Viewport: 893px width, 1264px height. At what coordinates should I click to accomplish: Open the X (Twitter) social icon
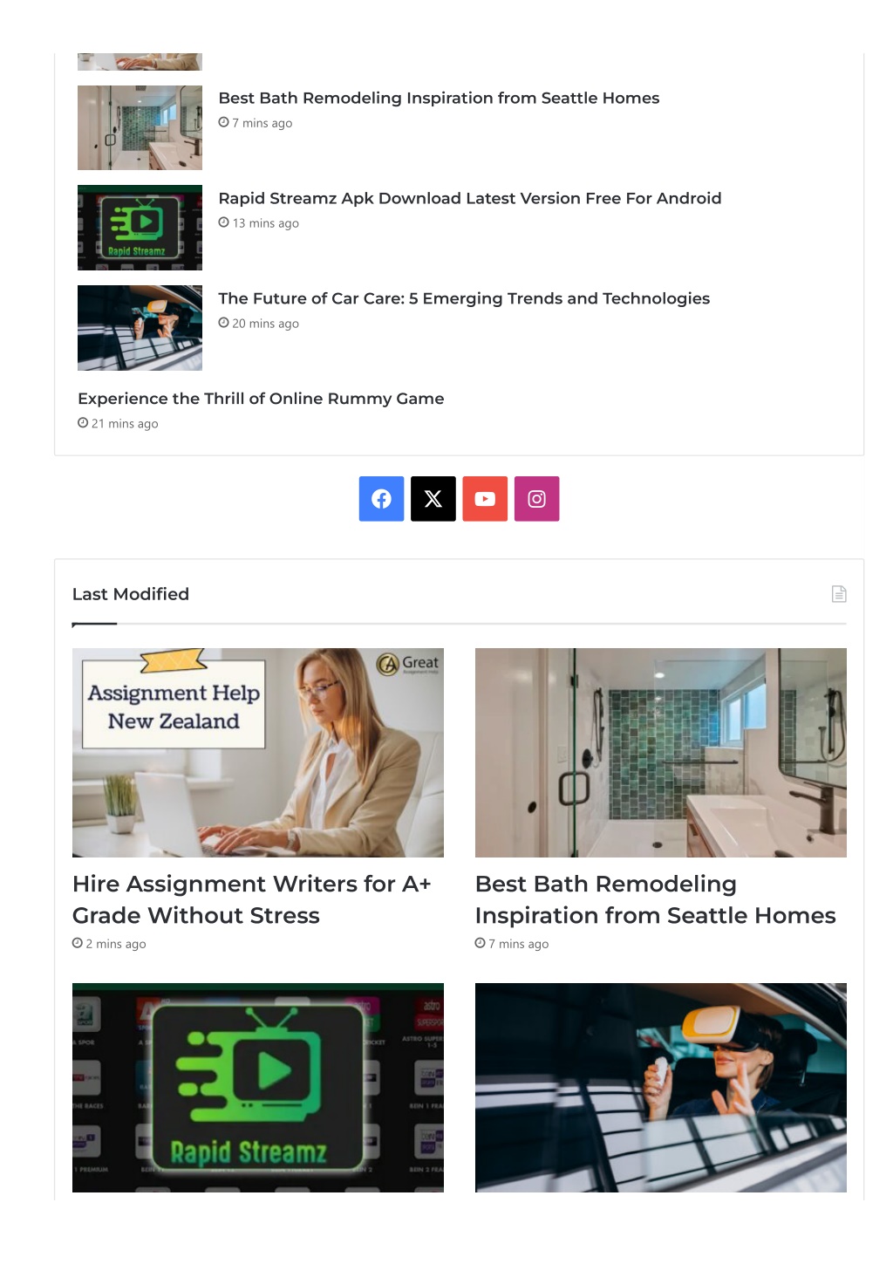(433, 499)
